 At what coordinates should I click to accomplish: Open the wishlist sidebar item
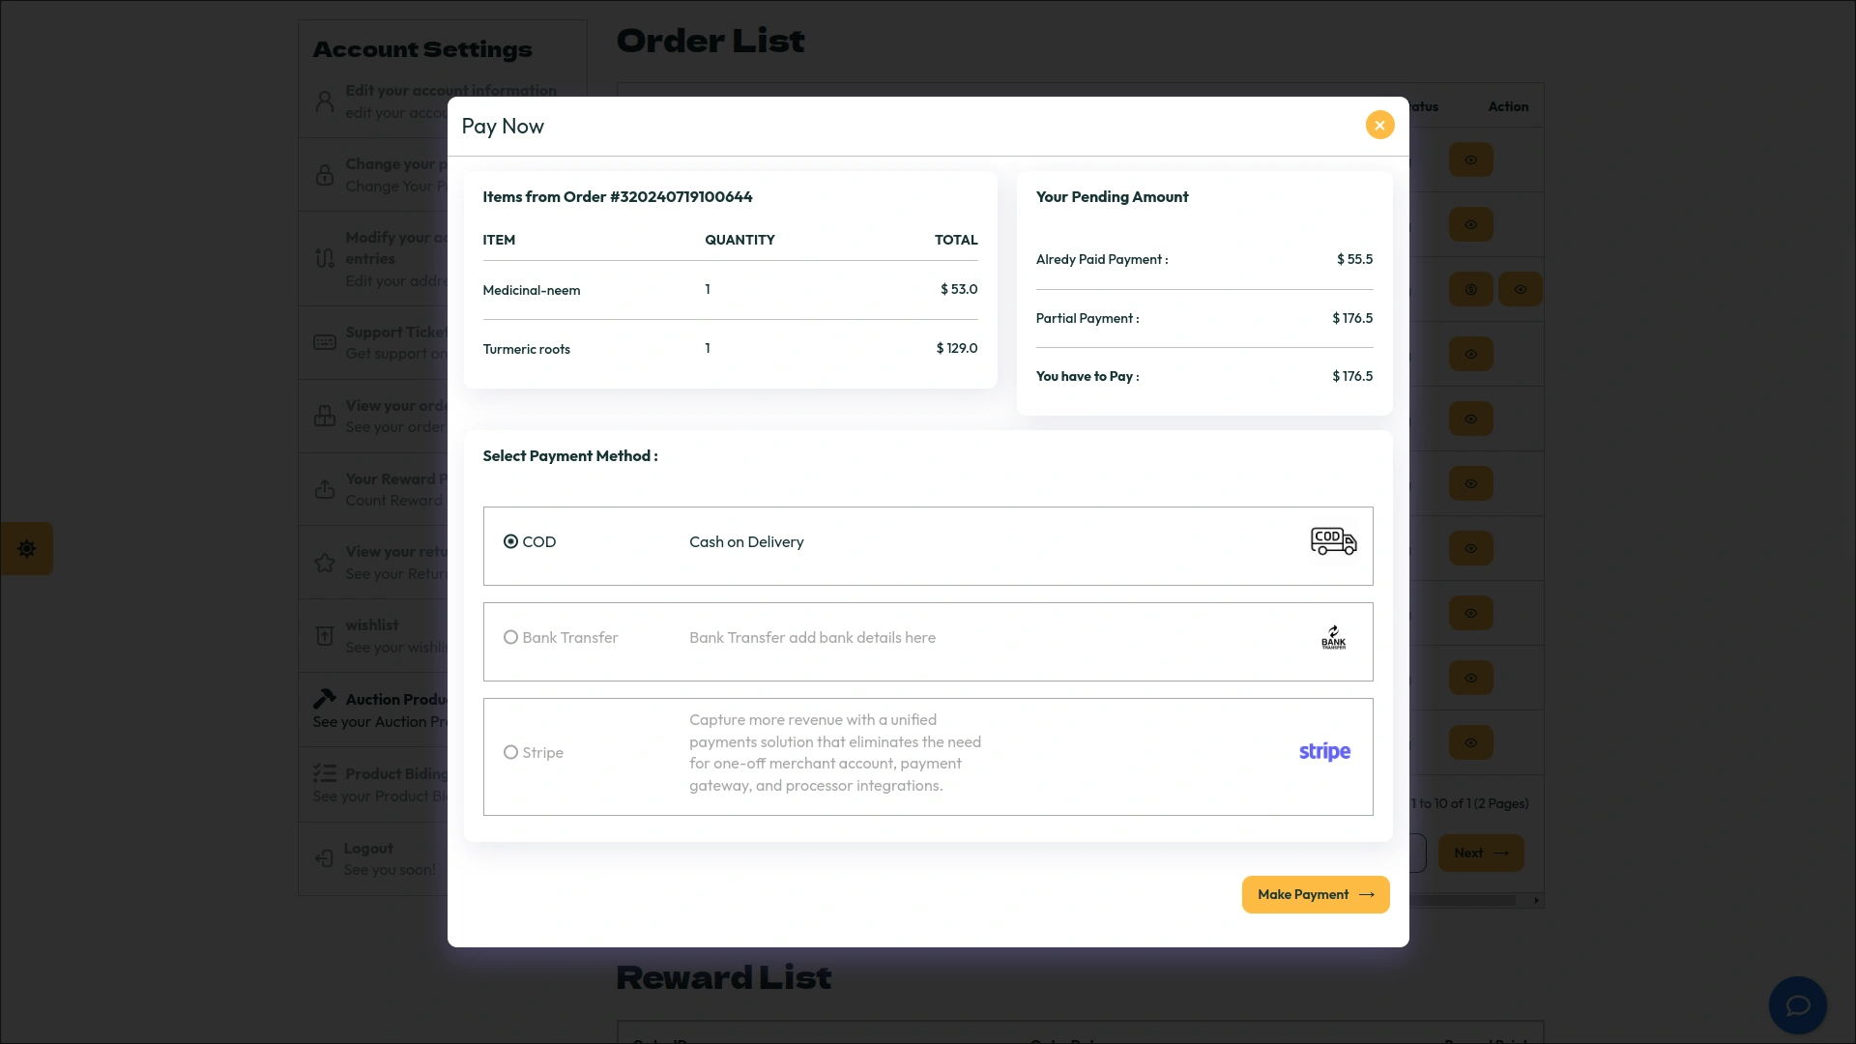coord(372,636)
